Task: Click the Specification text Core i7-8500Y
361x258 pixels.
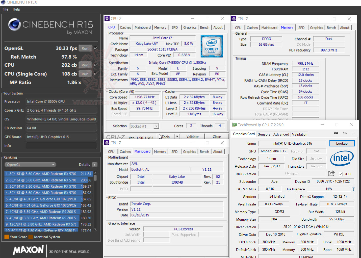Action: click(x=177, y=63)
